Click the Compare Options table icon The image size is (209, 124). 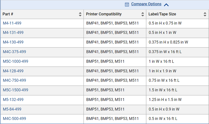coord(127,4)
